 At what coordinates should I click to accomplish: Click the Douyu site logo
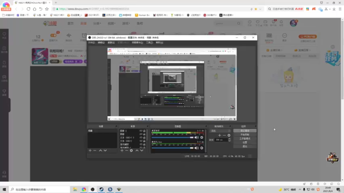[50, 24]
